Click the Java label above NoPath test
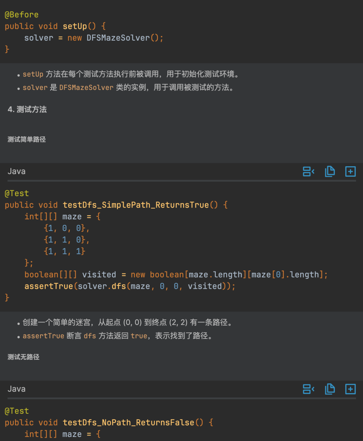 coord(16,389)
